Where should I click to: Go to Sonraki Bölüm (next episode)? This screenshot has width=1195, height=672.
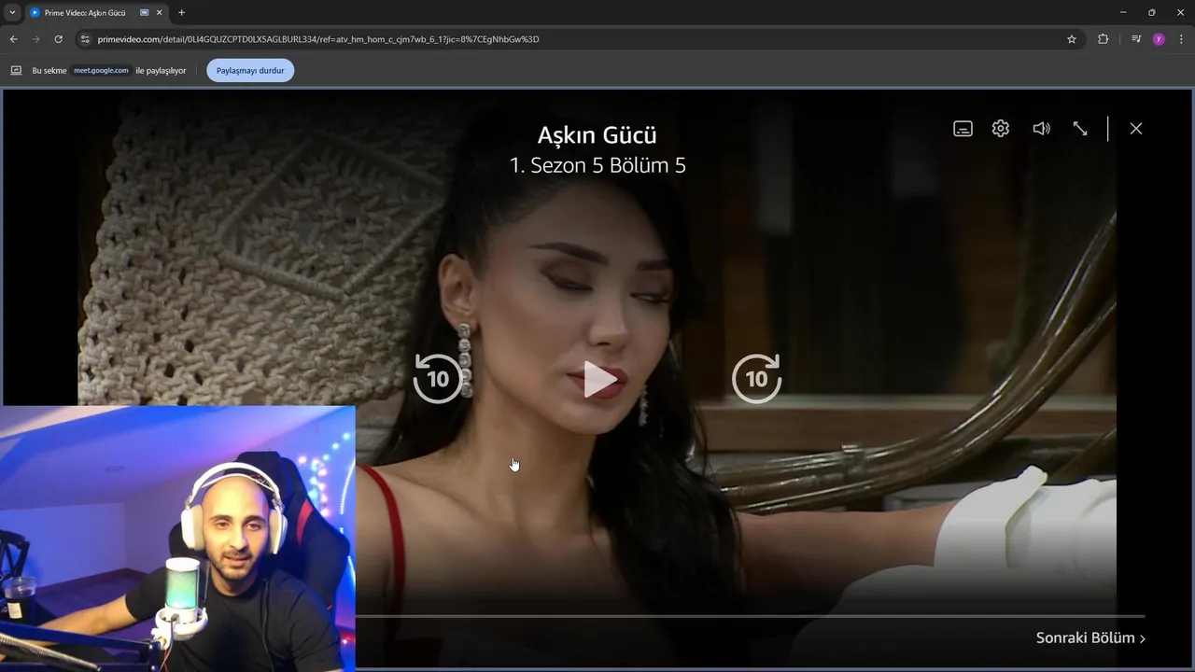[x=1090, y=637]
